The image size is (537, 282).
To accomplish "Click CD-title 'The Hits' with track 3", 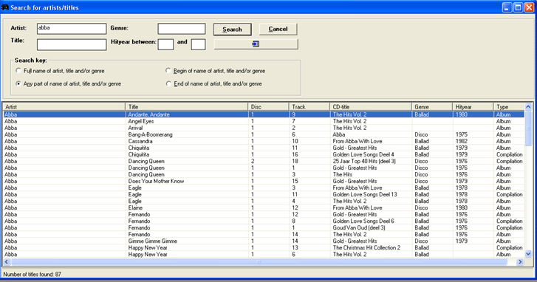I will coord(343,174).
